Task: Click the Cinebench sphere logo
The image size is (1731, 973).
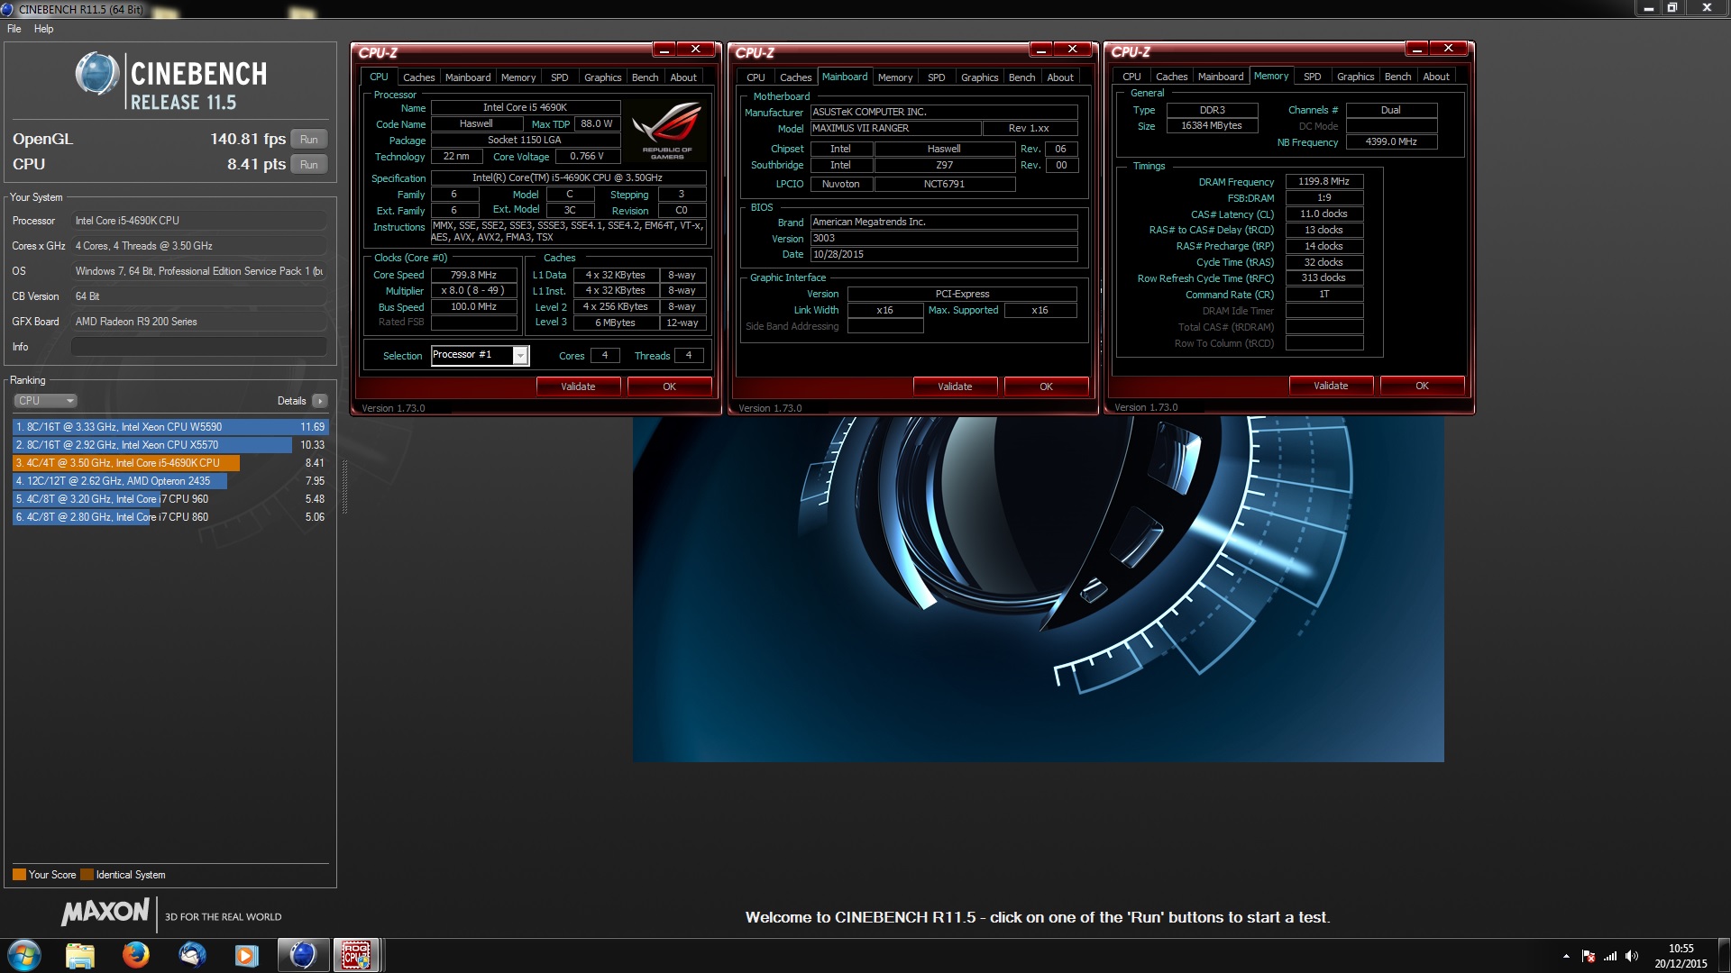Action: click(x=97, y=75)
